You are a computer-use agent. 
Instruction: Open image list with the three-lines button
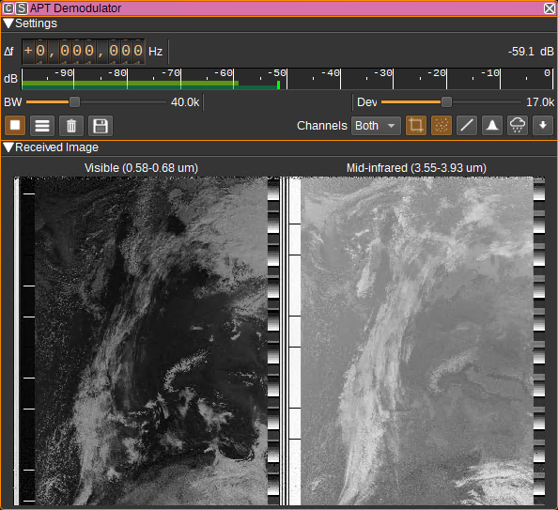42,126
